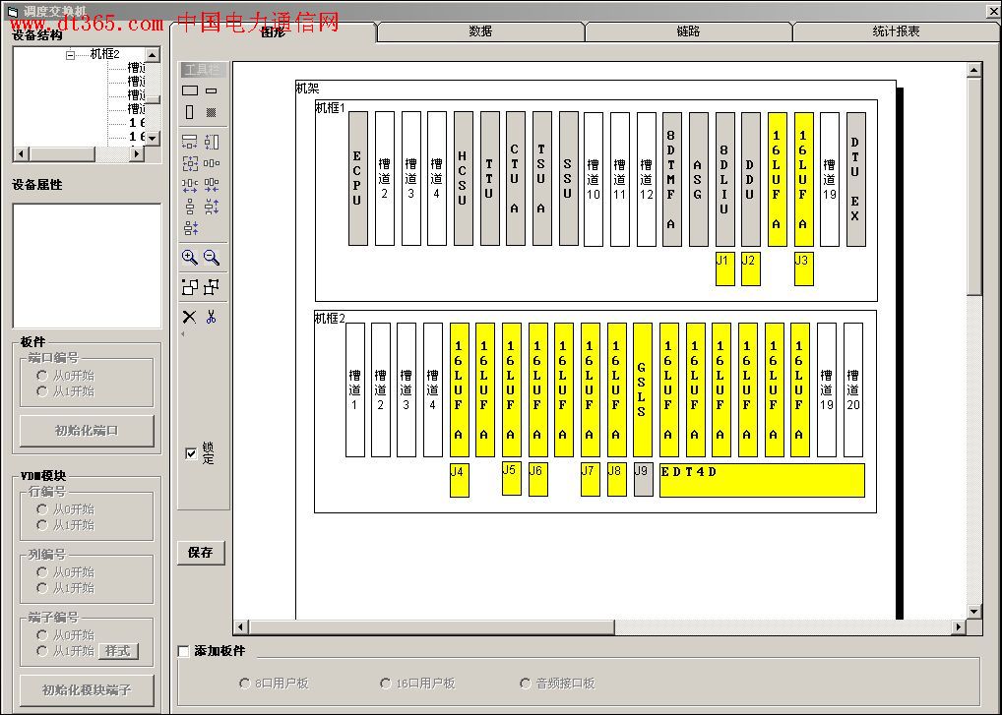Click the send to back icon
Screen dimensions: 1002x715
(x=211, y=287)
